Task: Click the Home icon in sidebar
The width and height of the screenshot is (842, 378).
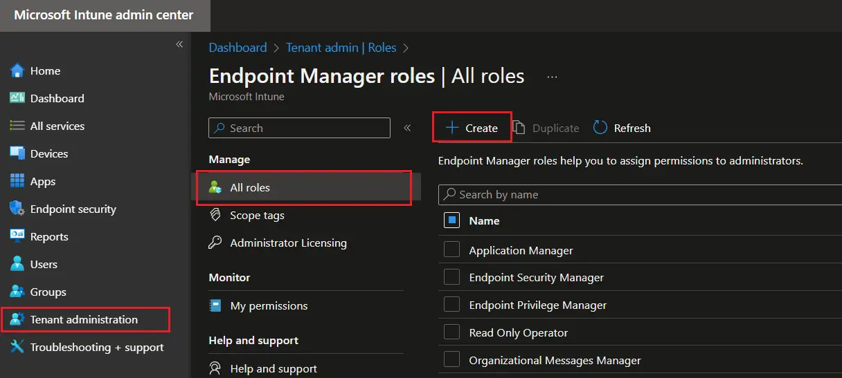Action: tap(17, 70)
